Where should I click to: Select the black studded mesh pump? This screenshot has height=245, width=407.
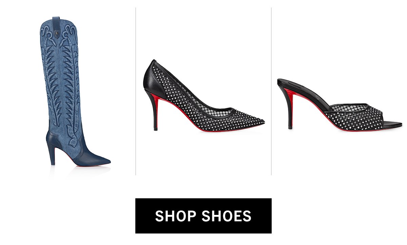(x=203, y=96)
